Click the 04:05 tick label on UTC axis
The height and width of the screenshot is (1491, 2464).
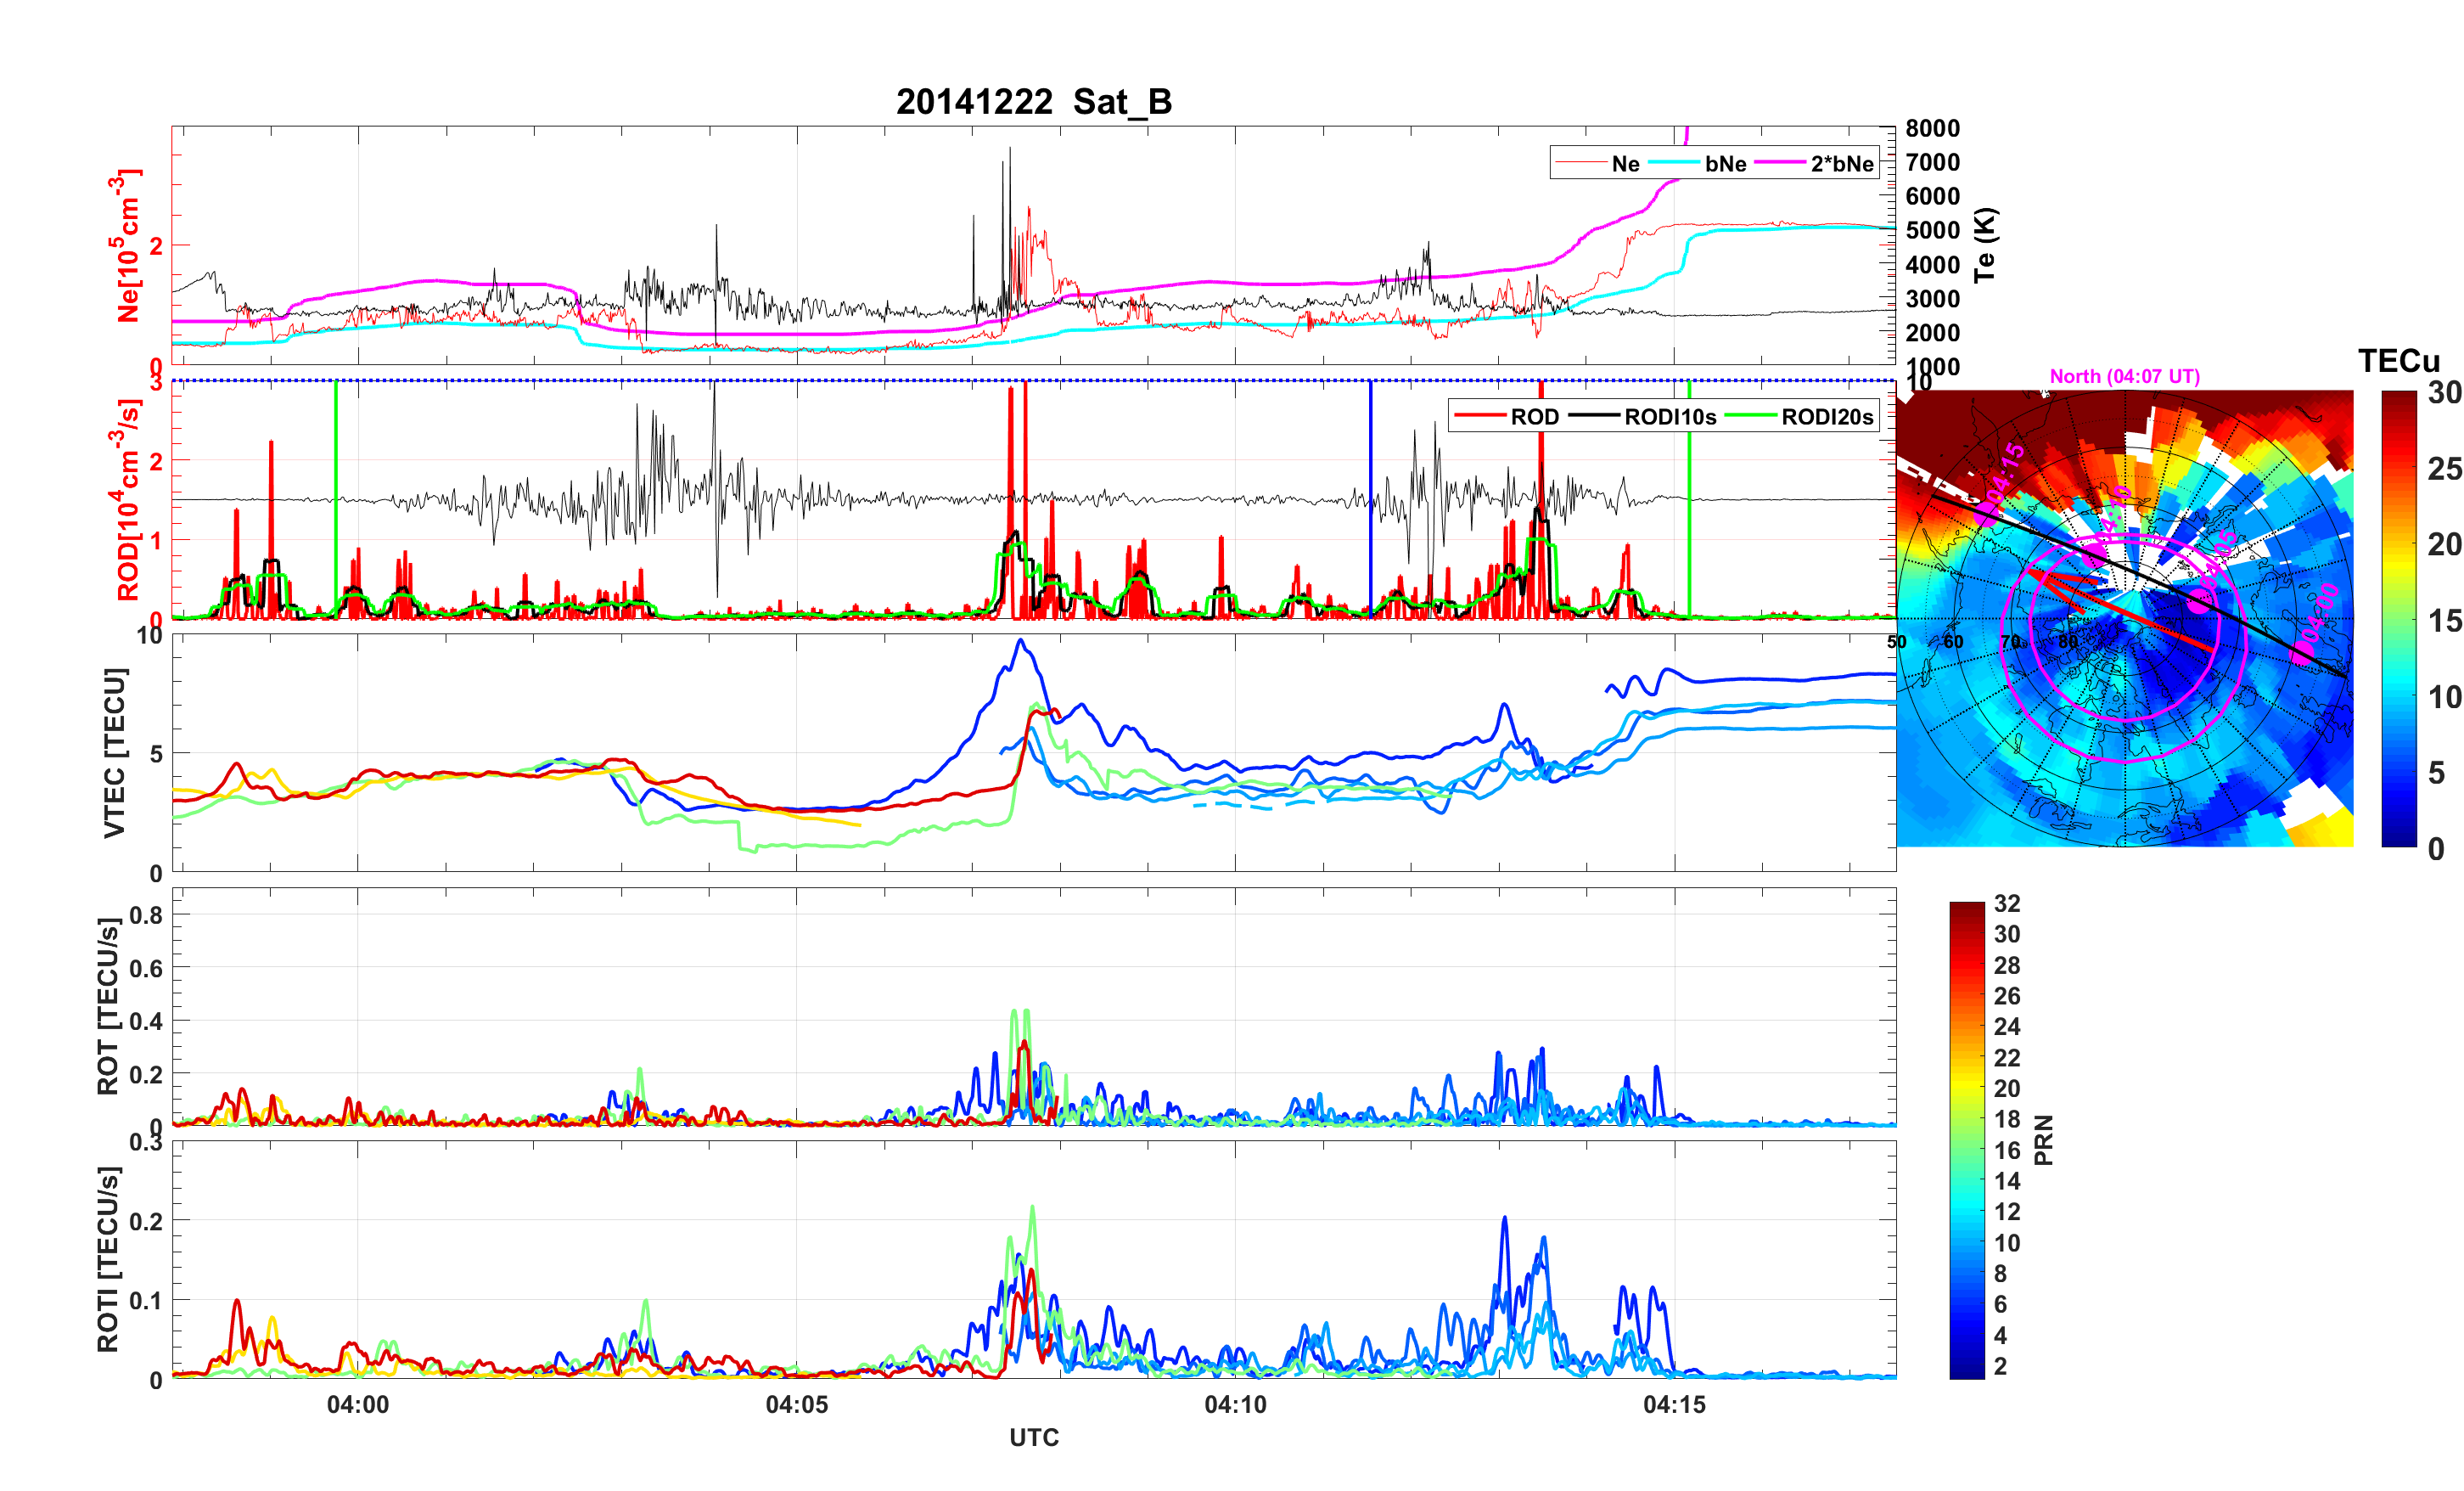(796, 1405)
